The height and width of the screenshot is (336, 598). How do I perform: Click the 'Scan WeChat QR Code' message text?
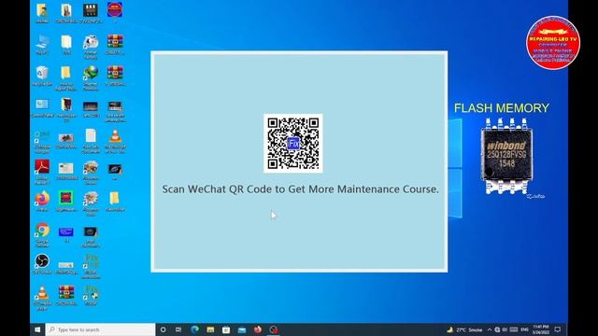point(300,189)
